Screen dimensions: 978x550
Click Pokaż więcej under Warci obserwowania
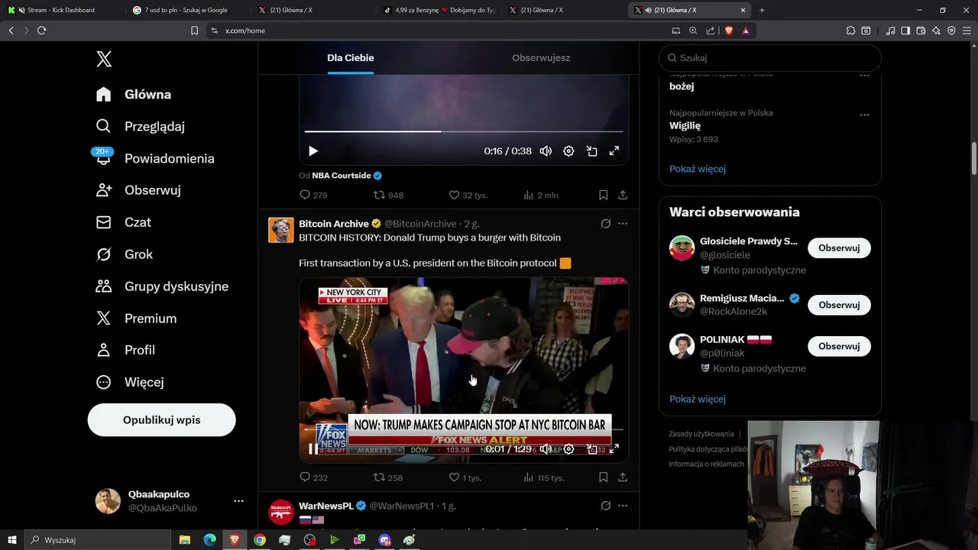click(698, 399)
